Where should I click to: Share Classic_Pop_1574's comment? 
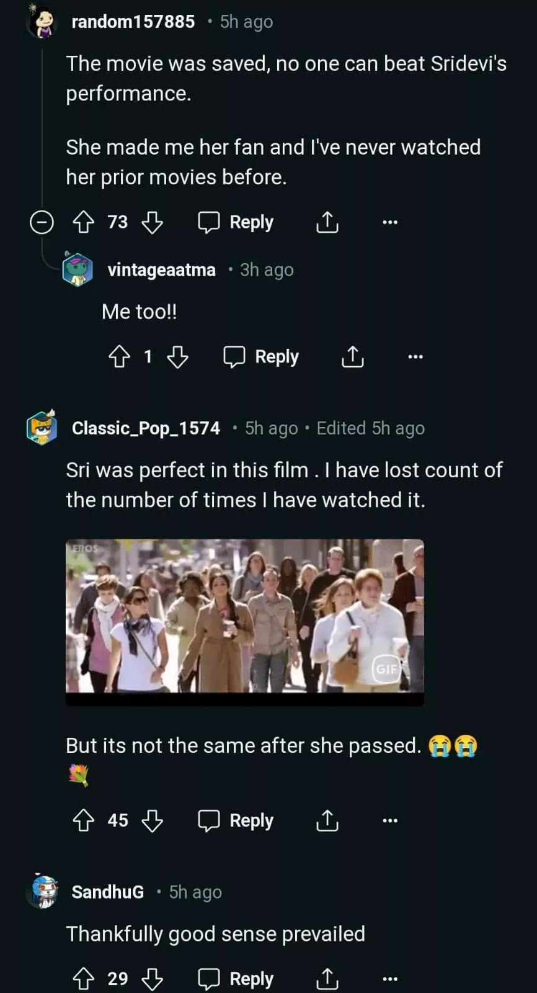[327, 820]
